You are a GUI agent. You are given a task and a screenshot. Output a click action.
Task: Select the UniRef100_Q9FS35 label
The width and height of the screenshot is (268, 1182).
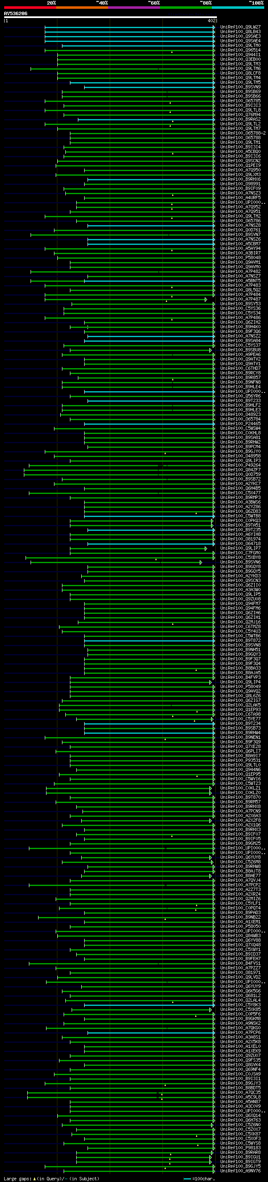[240, 1061]
